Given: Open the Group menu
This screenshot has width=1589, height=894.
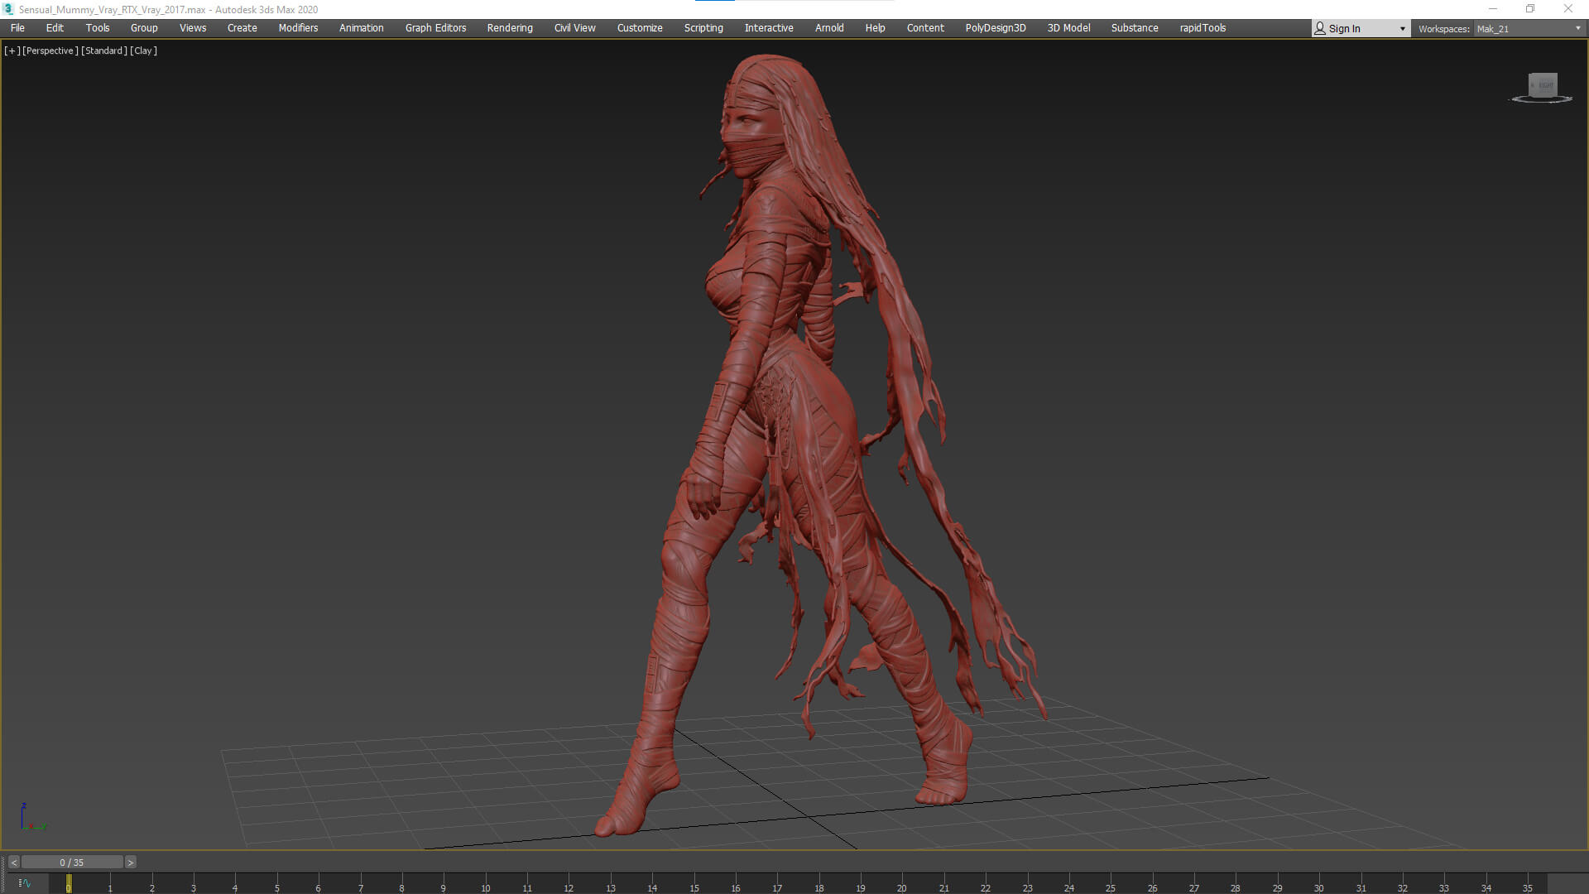Looking at the screenshot, I should click(x=144, y=27).
